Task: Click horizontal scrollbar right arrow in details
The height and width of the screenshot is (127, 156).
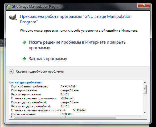Action: [x=140, y=117]
